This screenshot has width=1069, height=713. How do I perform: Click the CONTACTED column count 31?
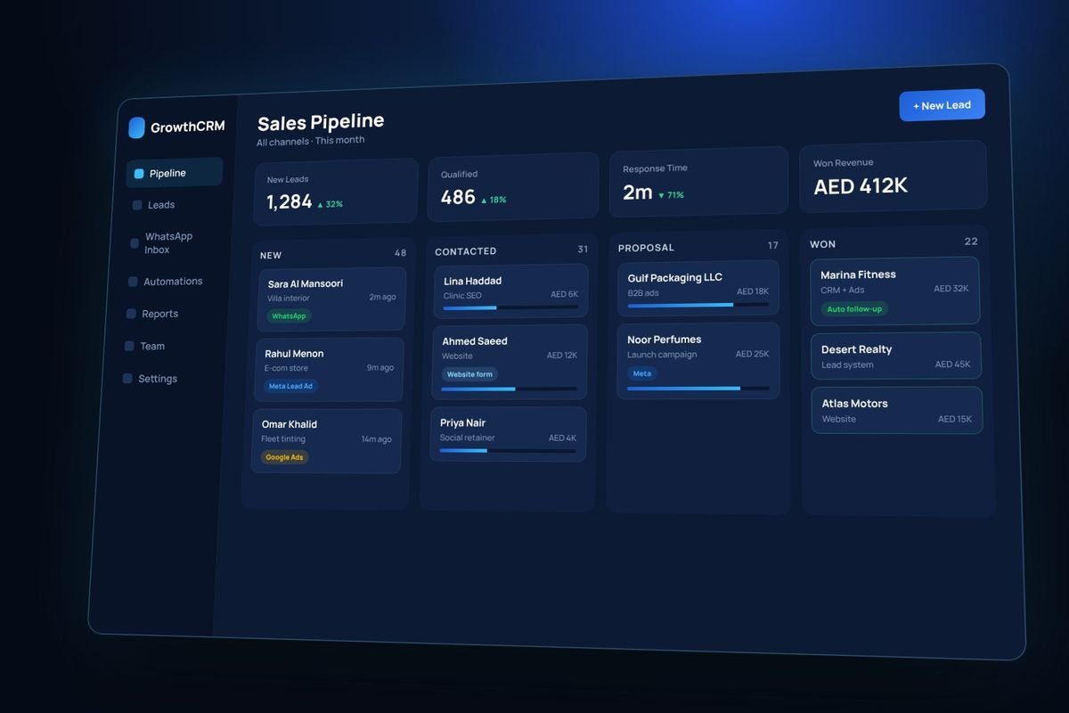[583, 250]
